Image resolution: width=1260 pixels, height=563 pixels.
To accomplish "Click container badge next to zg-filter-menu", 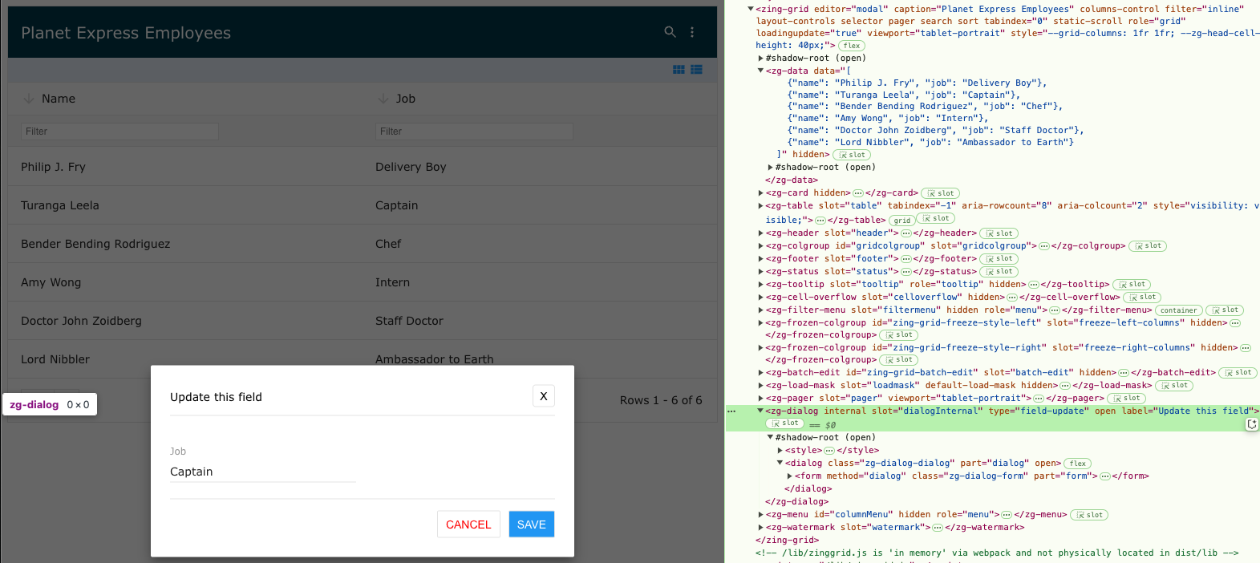I will 1179,310.
